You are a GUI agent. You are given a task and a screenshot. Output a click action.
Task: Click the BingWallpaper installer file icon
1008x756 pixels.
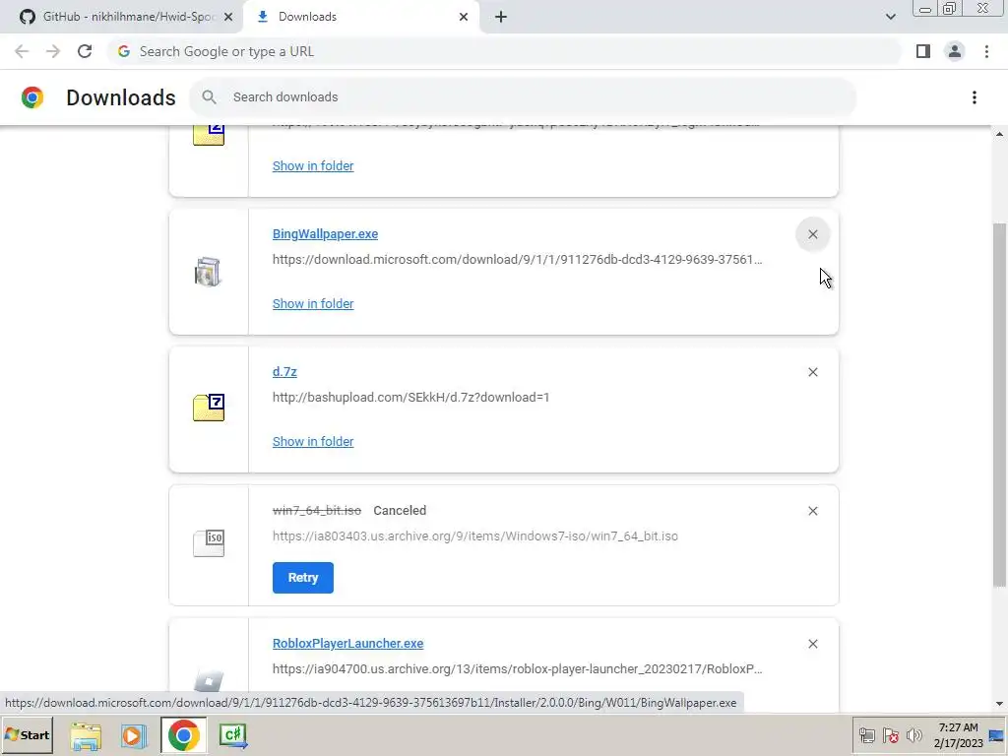point(208,272)
